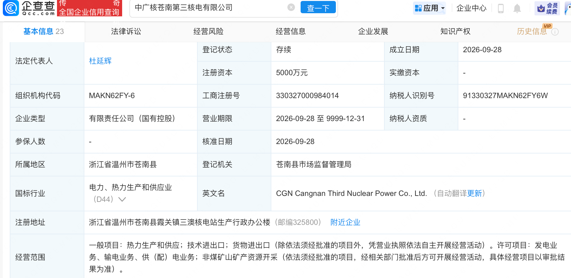Open 企业中心 link
Screen dimensions: 571x278
(471, 8)
